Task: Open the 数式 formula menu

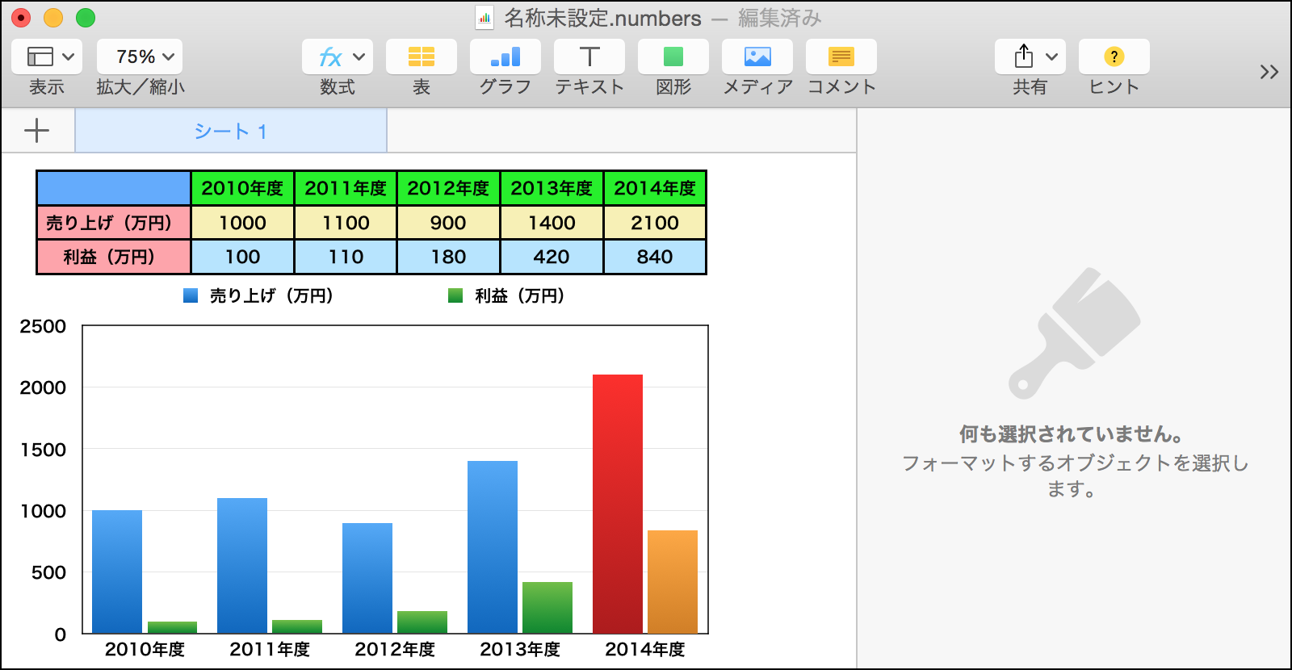Action: [338, 57]
